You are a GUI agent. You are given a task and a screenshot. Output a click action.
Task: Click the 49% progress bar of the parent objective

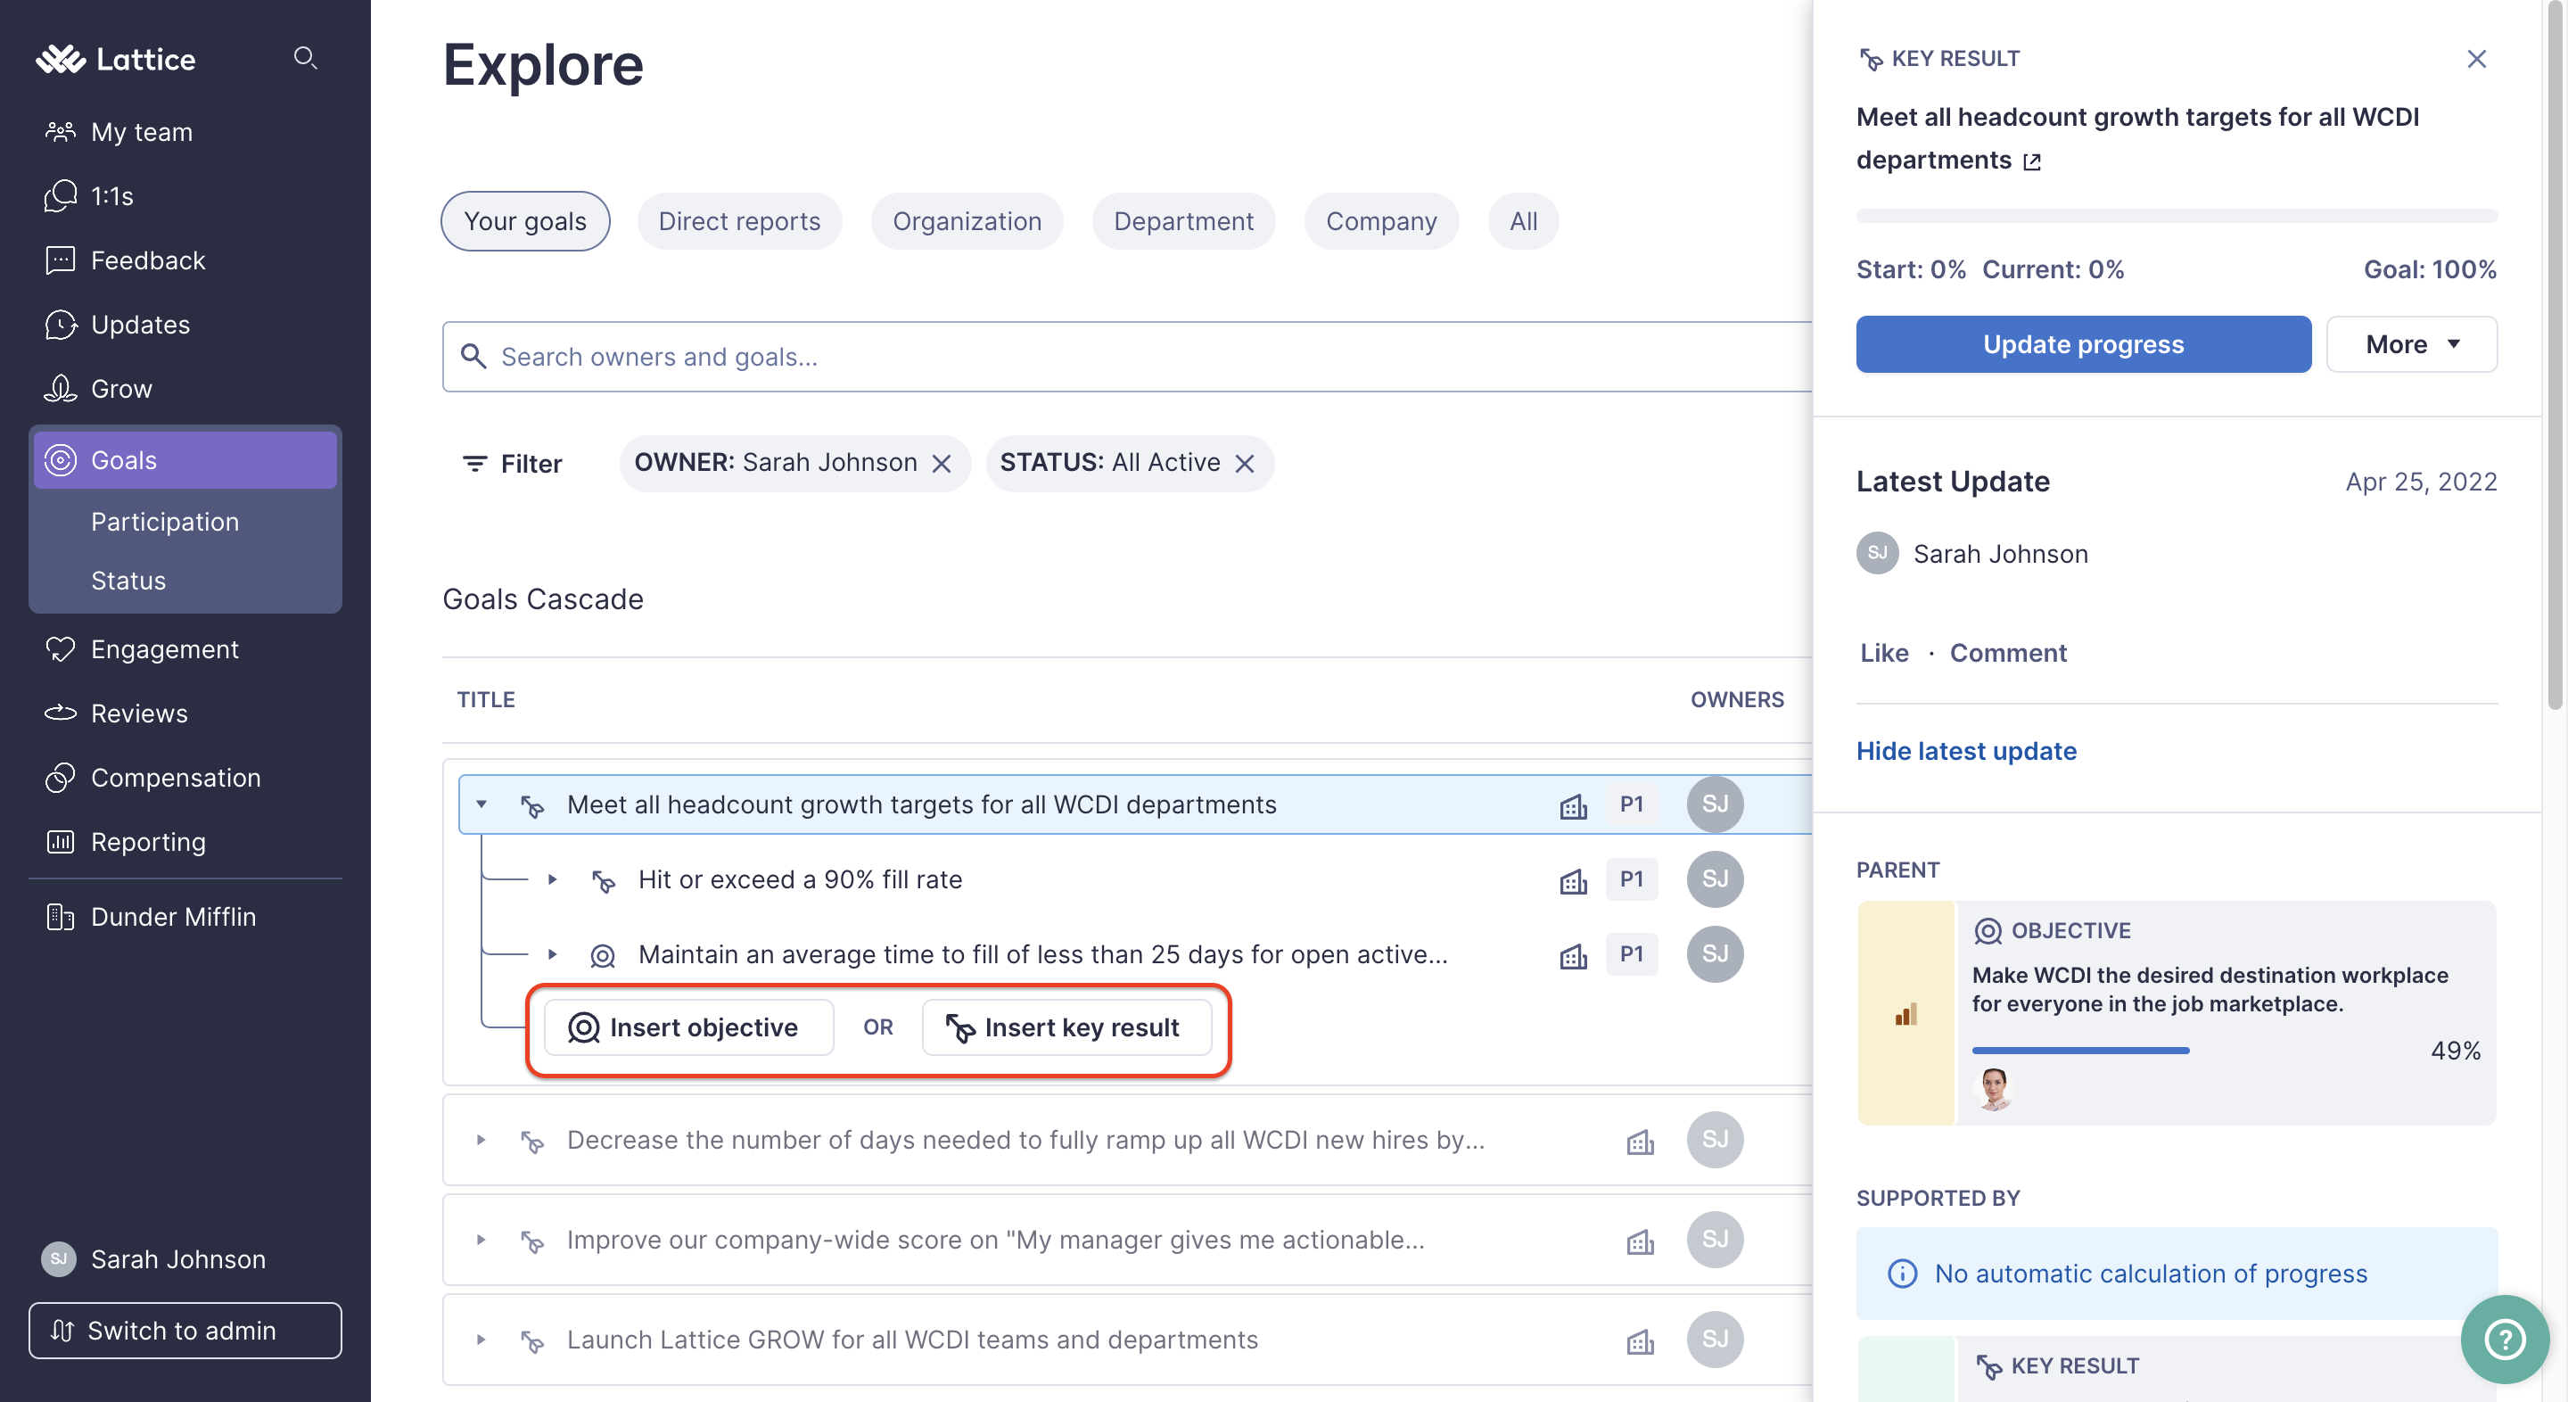(2081, 1050)
